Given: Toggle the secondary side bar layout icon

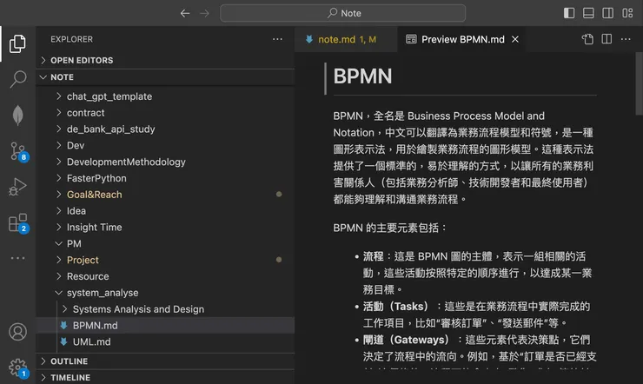Looking at the screenshot, I should point(607,13).
